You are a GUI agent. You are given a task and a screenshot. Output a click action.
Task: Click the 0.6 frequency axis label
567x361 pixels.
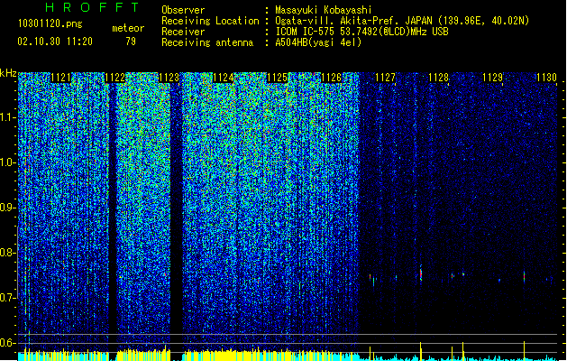point(7,343)
